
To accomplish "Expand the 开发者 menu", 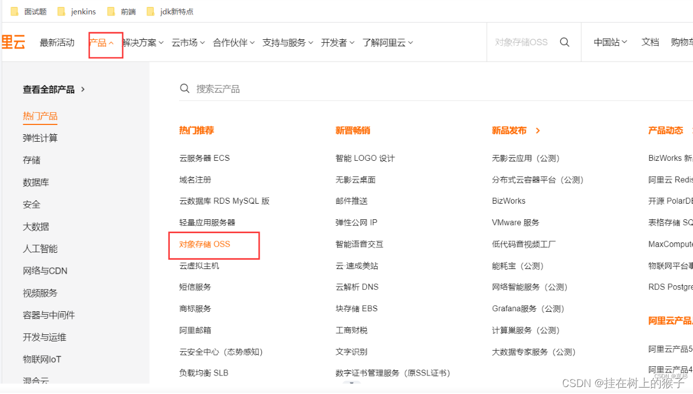I will click(338, 43).
